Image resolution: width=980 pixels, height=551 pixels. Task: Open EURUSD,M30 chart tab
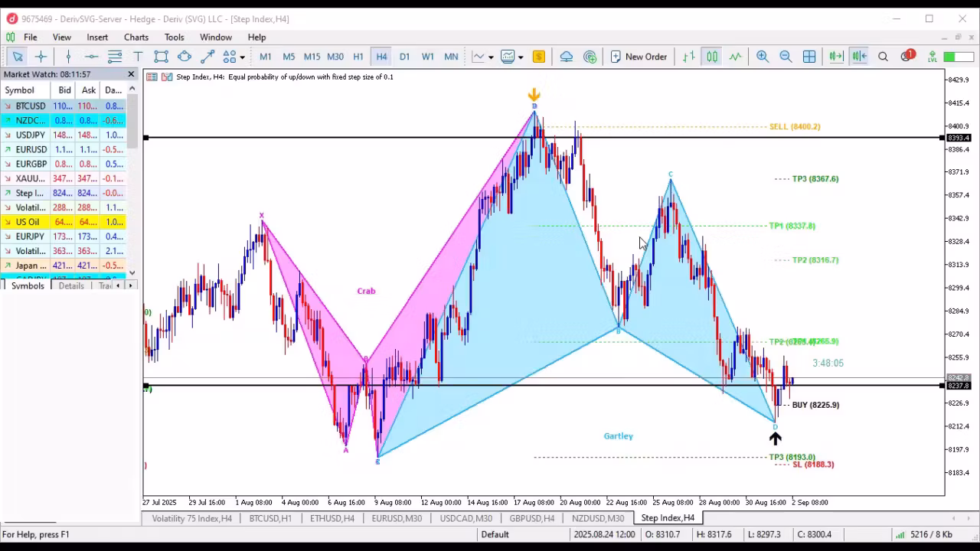coord(397,518)
